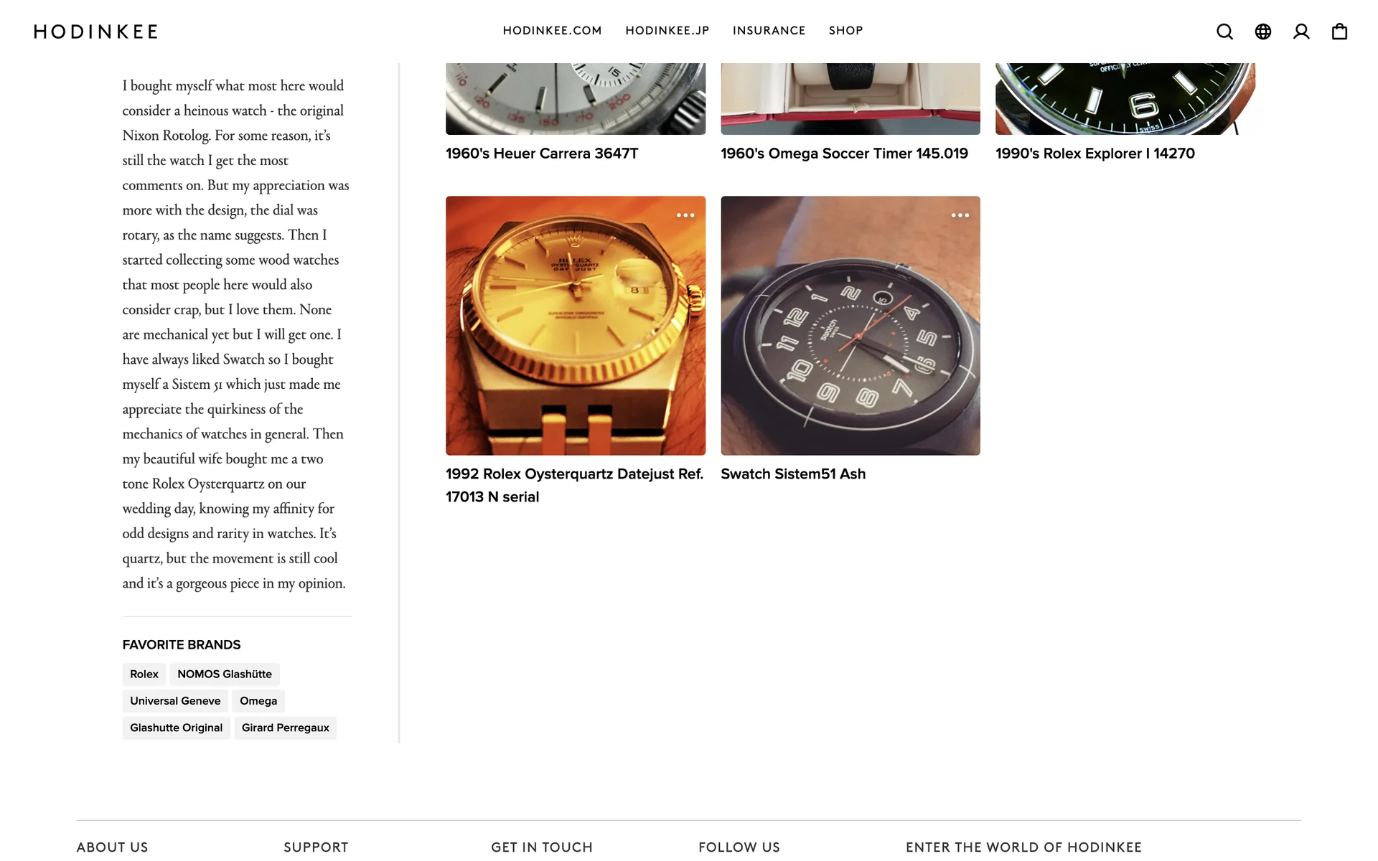Screen dimensions: 1378x861
Task: Click the Omega brand tag
Action: pyautogui.click(x=258, y=701)
